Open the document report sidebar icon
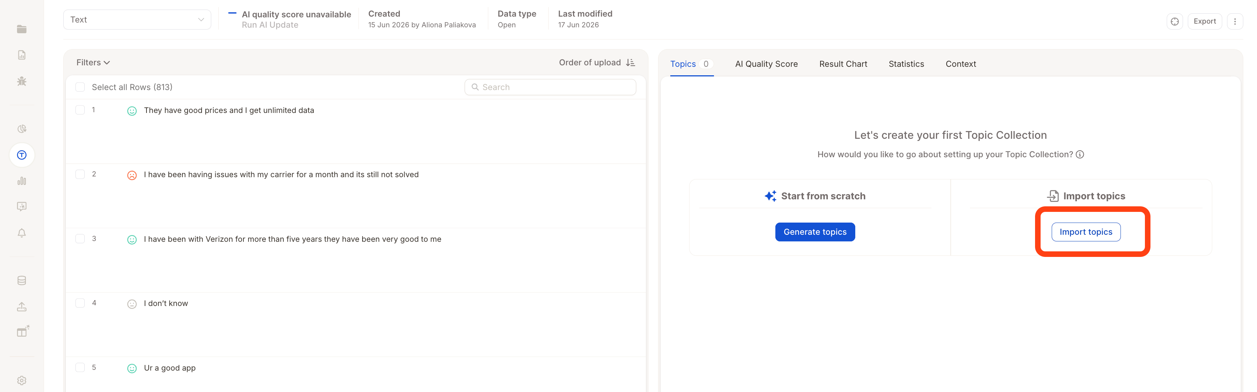Image resolution: width=1257 pixels, height=392 pixels. coord(21,55)
